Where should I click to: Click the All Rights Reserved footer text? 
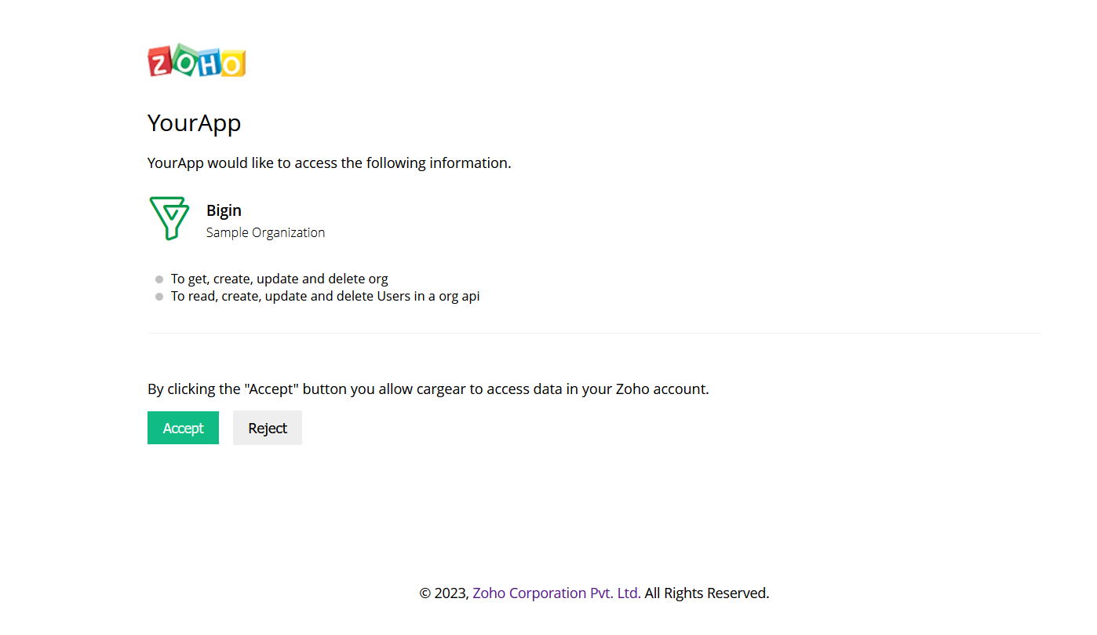tap(707, 593)
